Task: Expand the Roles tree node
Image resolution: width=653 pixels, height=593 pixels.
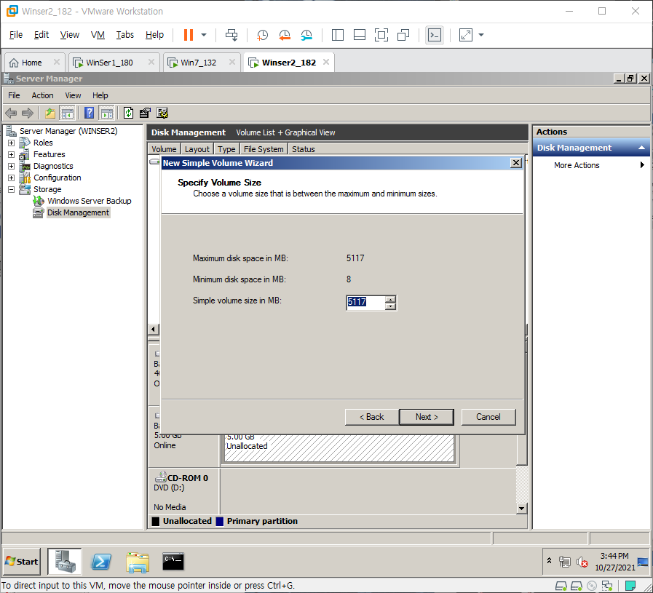Action: pyautogui.click(x=11, y=143)
